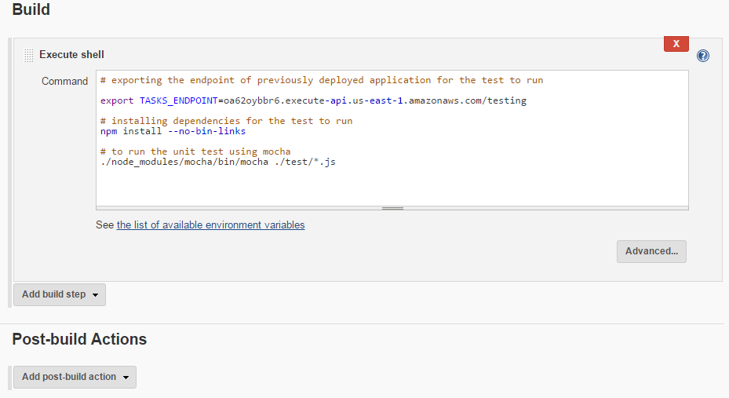This screenshot has height=398, width=729.
Task: Grab the Execute shell drag handle
Action: [28, 55]
